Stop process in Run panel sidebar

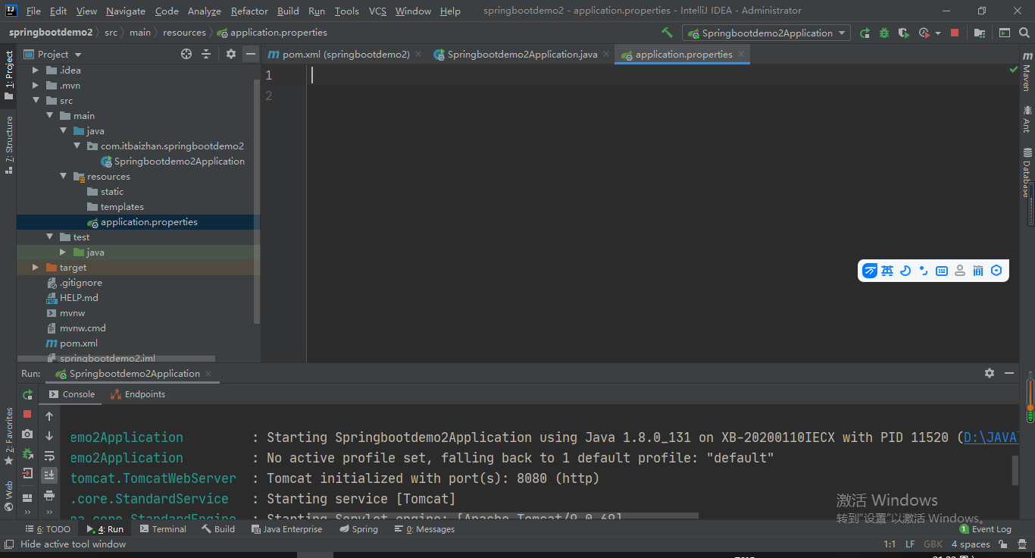27,414
